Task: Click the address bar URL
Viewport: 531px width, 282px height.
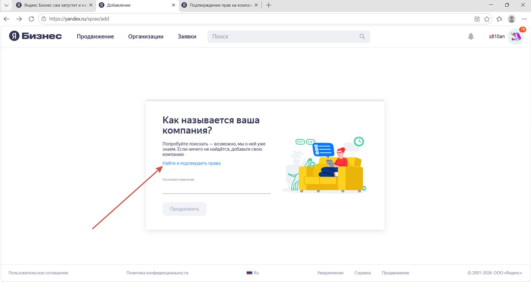Action: point(79,19)
